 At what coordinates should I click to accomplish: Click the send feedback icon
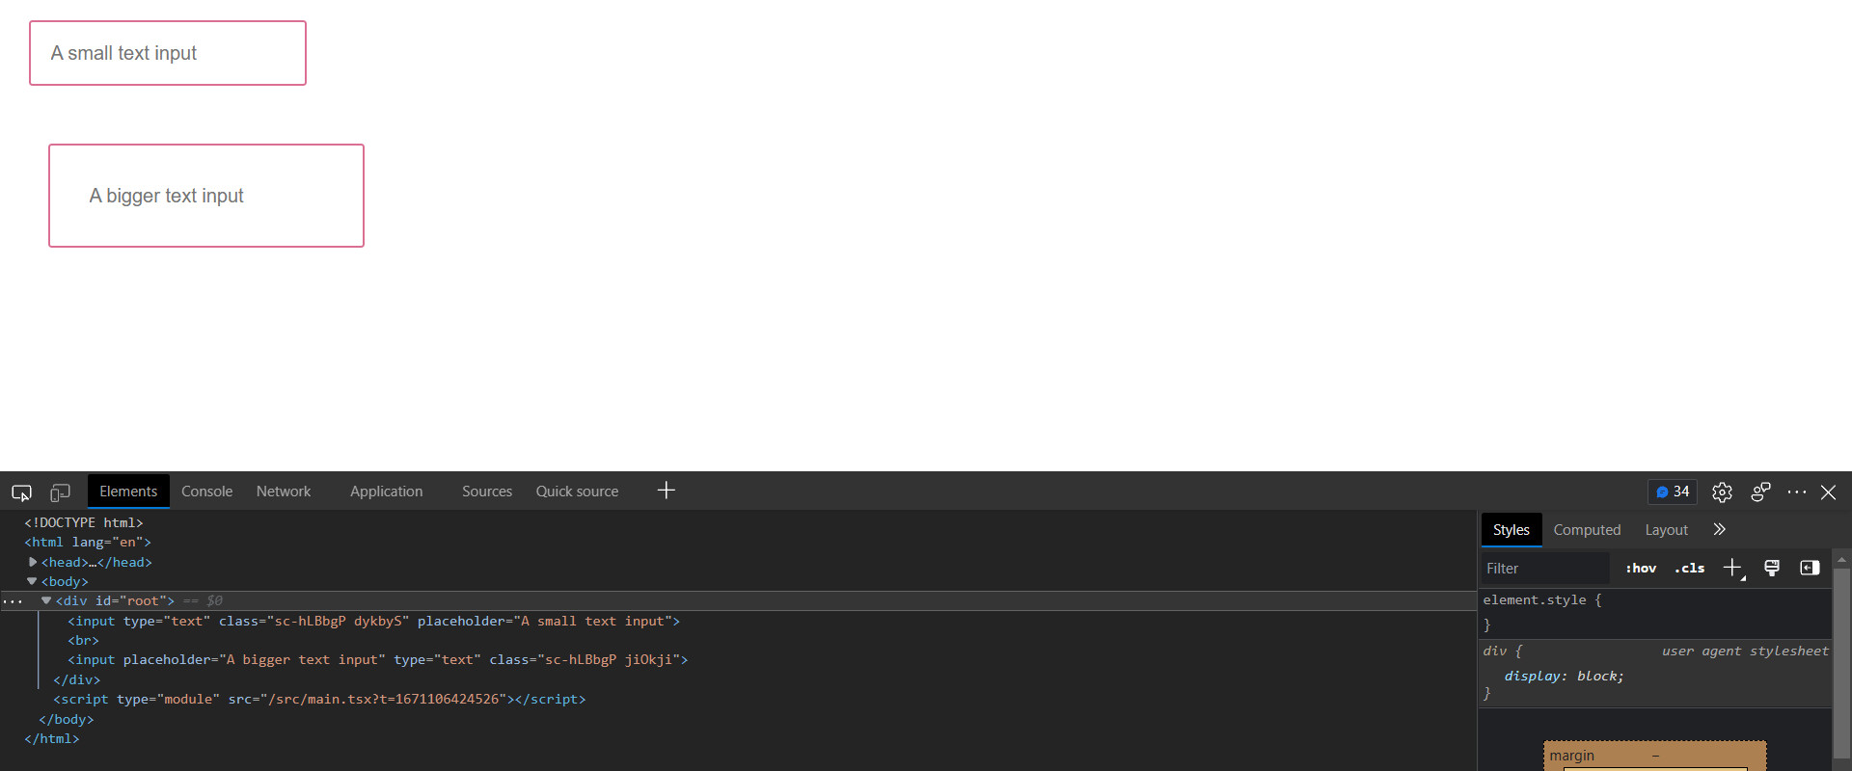1760,492
